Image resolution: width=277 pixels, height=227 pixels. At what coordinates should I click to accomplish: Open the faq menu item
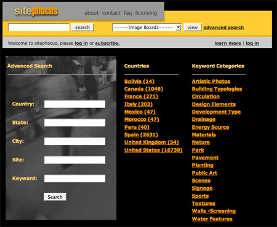coord(128,13)
